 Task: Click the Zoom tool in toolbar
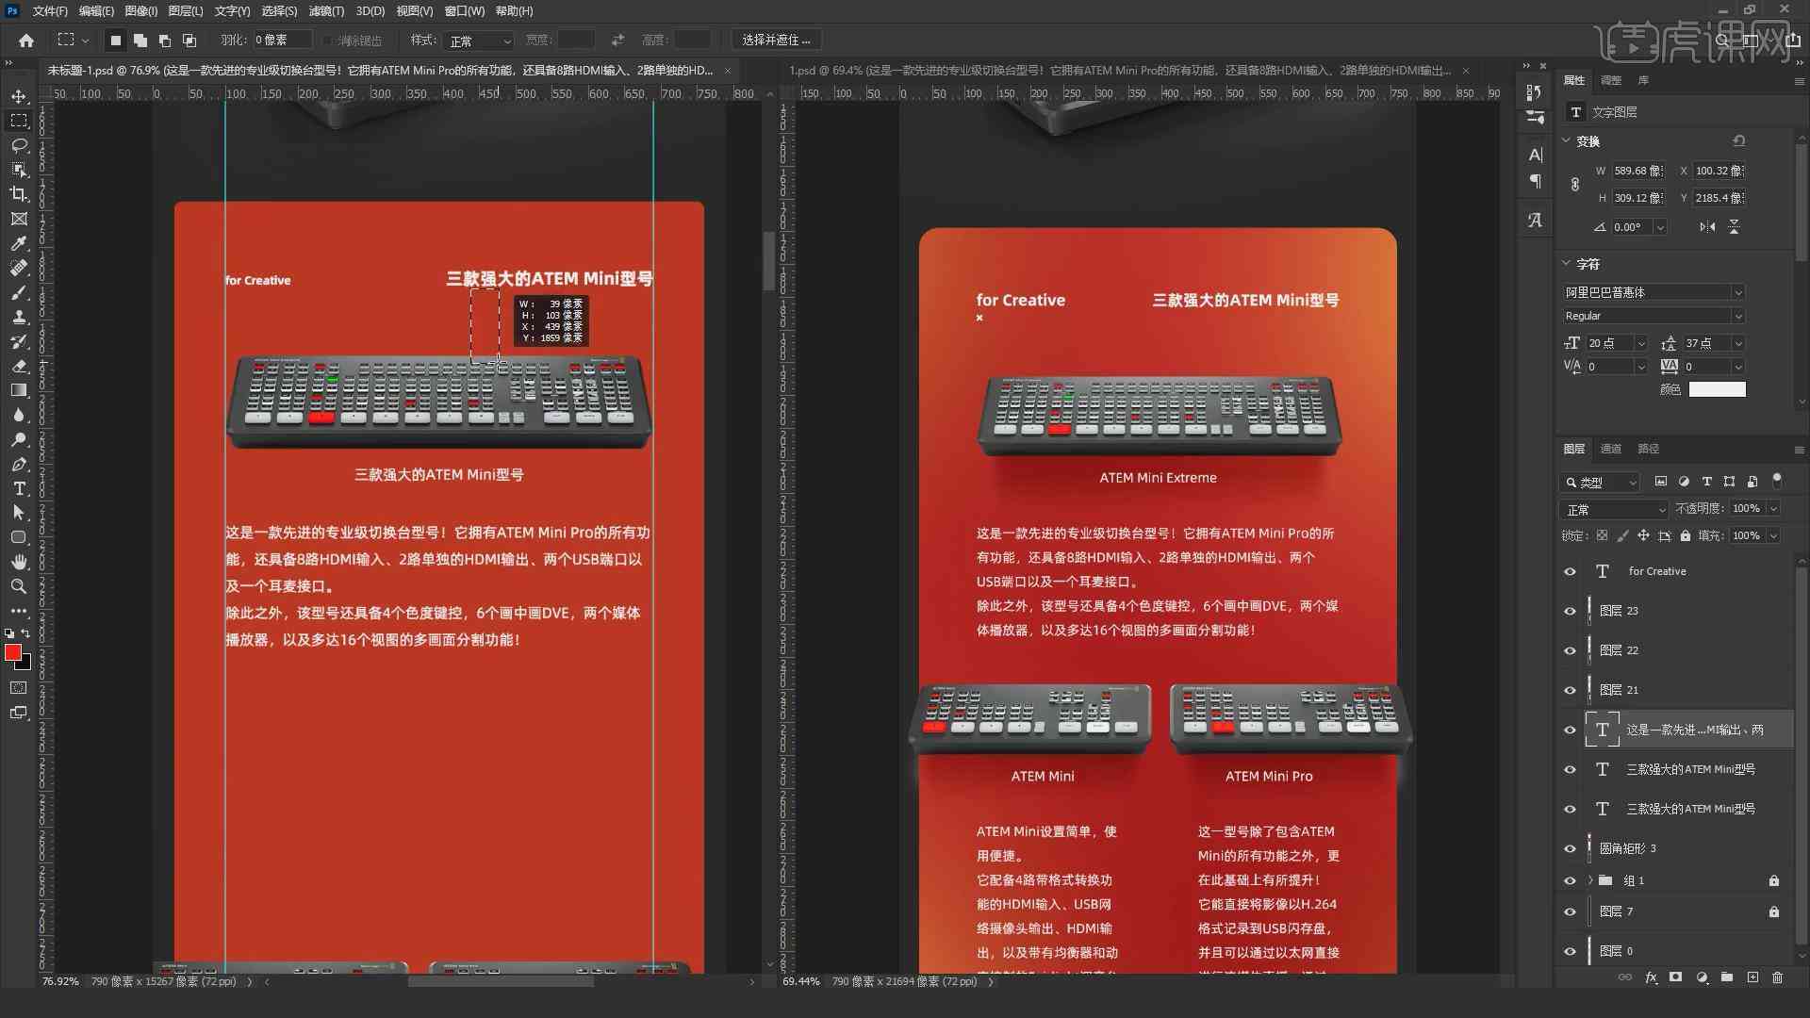[x=17, y=584]
